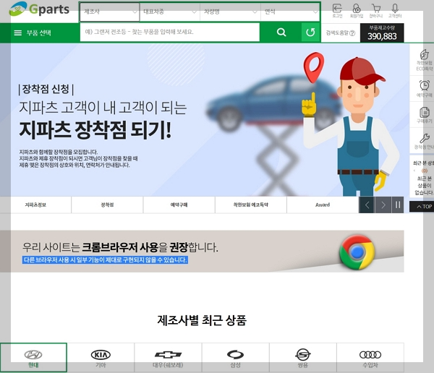
Task: Switch banner to 예약구매 tab
Action: (179, 205)
